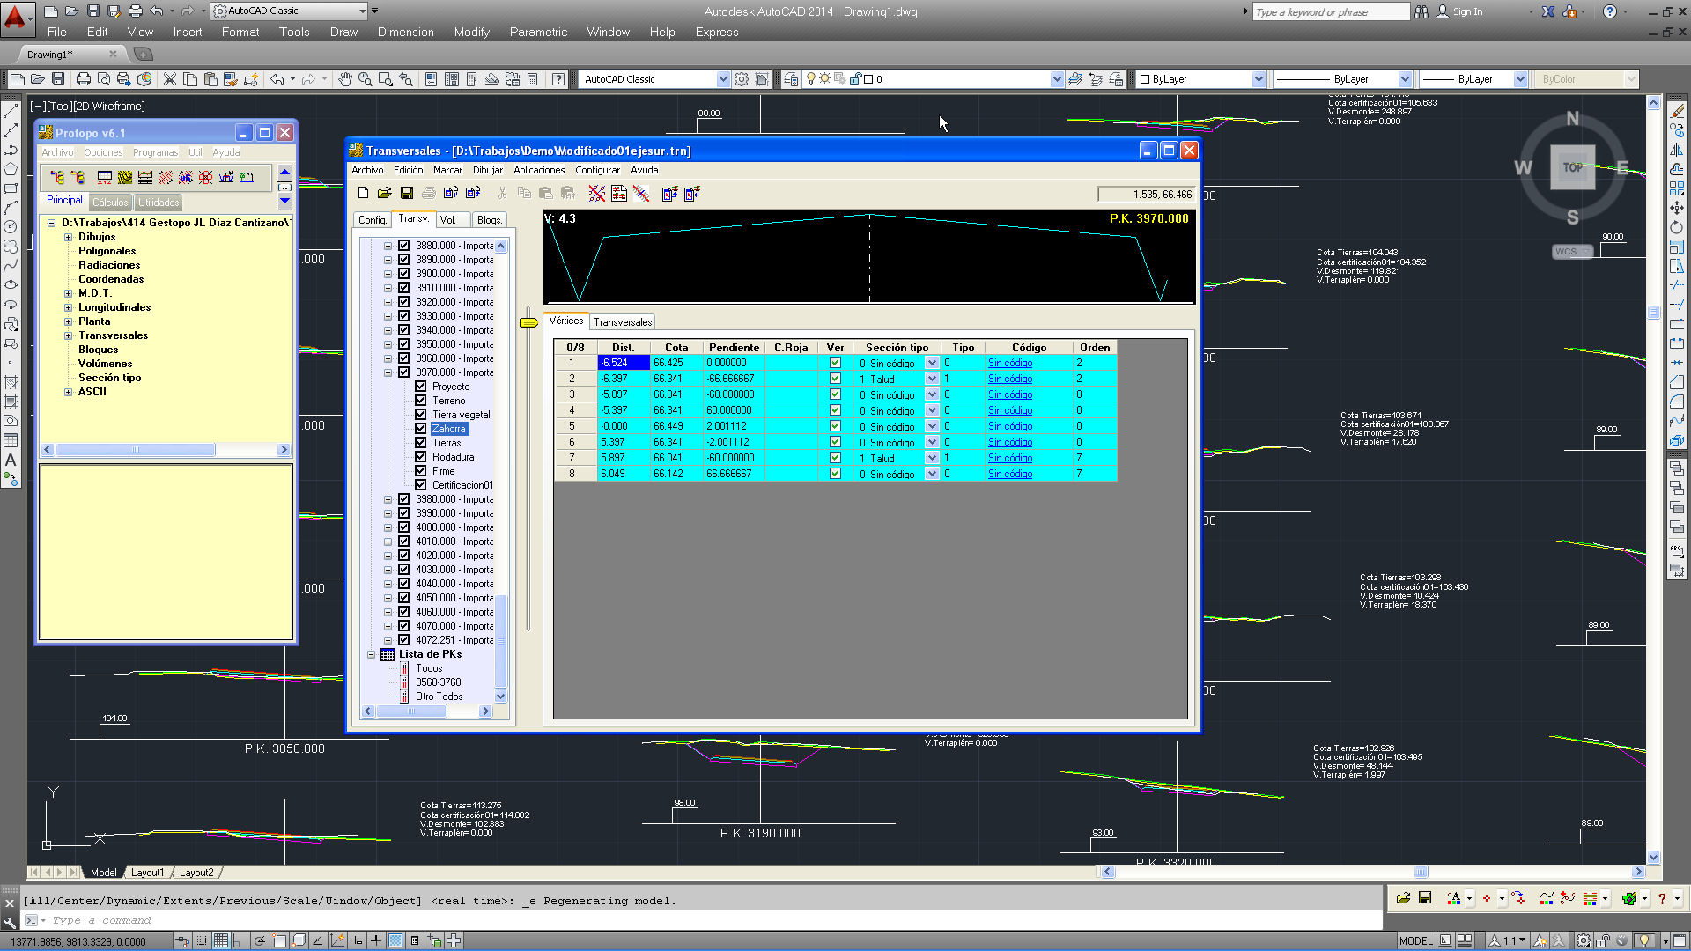
Task: Print from the Transversales toolbar
Action: [x=428, y=193]
